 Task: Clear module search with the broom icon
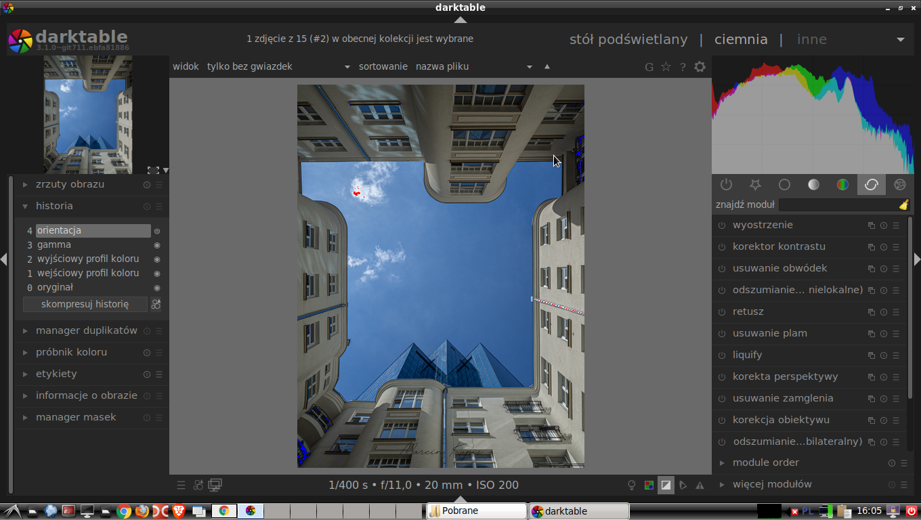coord(903,204)
